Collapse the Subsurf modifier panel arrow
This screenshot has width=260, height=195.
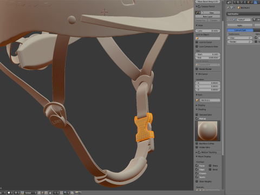pyautogui.click(x=229, y=19)
